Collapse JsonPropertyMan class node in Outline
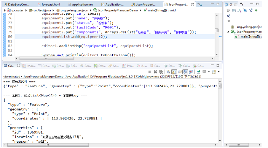The height and width of the screenshot is (148, 268). (228, 31)
